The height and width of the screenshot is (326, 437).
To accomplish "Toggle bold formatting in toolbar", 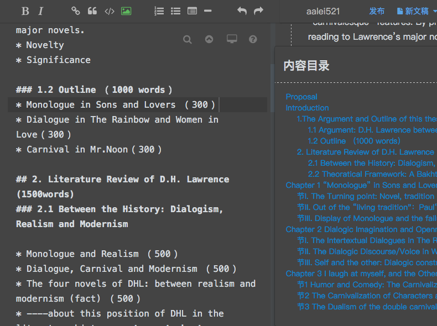I will [25, 11].
